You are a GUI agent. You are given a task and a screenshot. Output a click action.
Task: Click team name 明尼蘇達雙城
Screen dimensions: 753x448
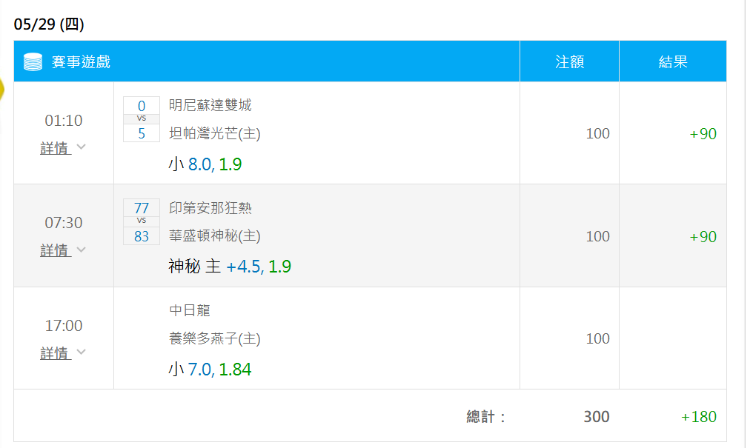(210, 105)
